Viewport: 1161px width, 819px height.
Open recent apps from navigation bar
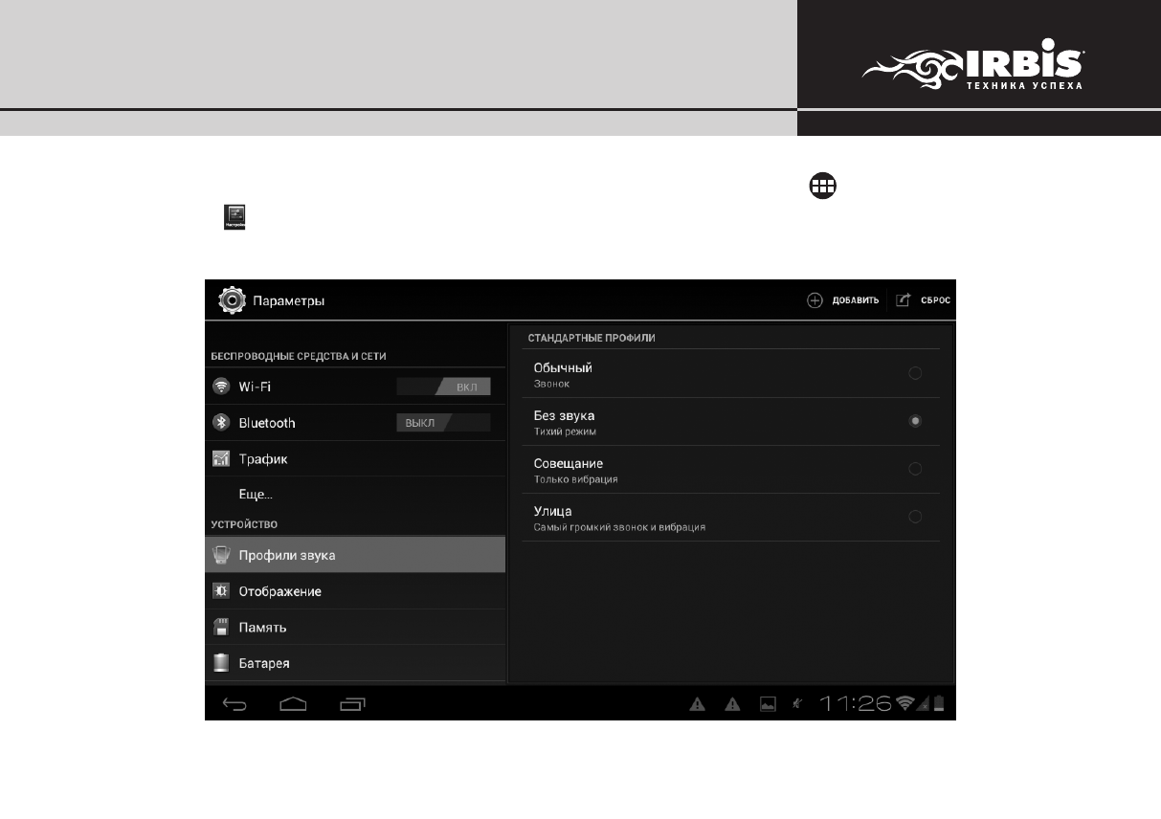pyautogui.click(x=352, y=705)
